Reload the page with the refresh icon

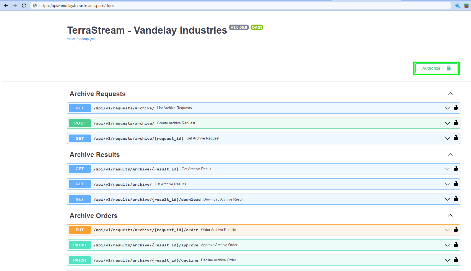click(24, 6)
